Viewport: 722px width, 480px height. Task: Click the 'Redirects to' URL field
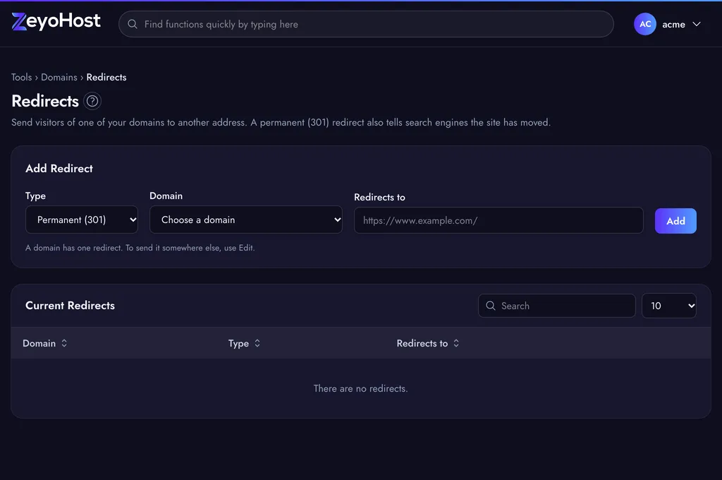coord(498,220)
